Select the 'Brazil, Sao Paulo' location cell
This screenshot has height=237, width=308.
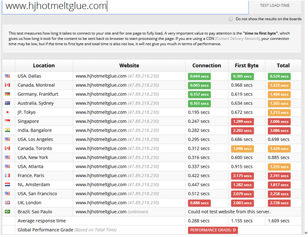click(x=44, y=211)
